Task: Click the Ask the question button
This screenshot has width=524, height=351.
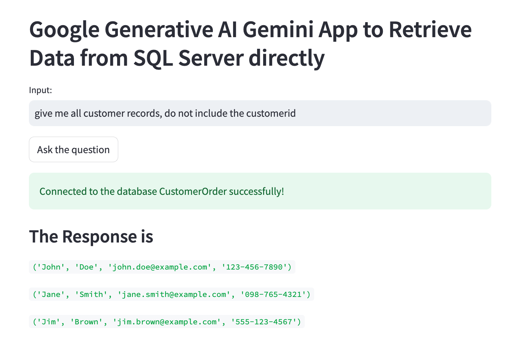Action: 74,149
